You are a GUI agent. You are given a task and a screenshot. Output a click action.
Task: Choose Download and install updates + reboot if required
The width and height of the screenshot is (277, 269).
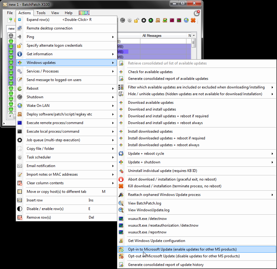pyautogui.click(x=197, y=116)
